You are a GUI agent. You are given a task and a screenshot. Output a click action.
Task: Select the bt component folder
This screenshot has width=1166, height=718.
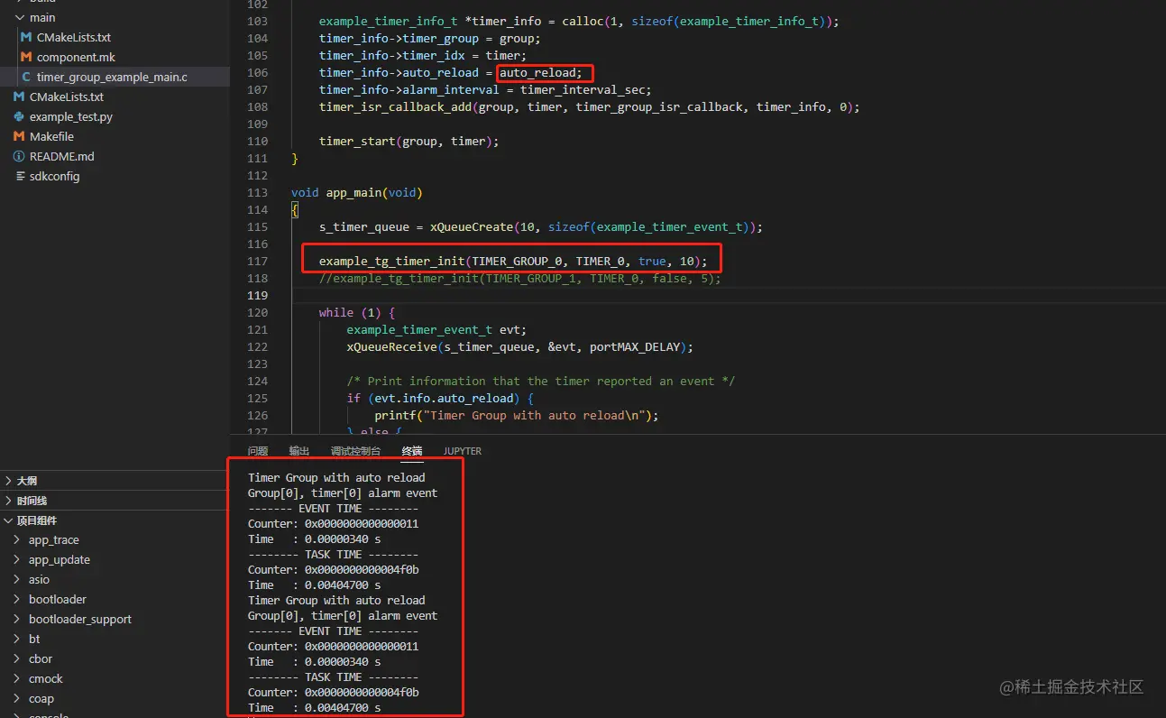coord(34,640)
